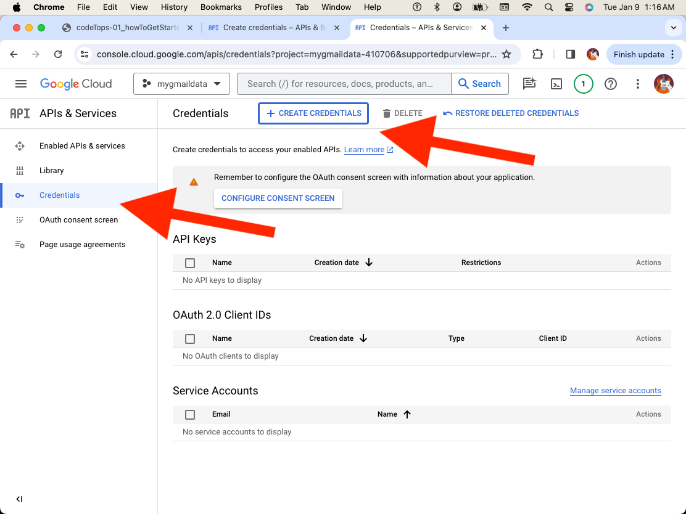
Task: Collapse the left navigation panel
Action: (x=19, y=499)
